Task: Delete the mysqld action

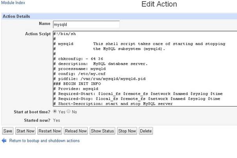Action: pyautogui.click(x=146, y=131)
